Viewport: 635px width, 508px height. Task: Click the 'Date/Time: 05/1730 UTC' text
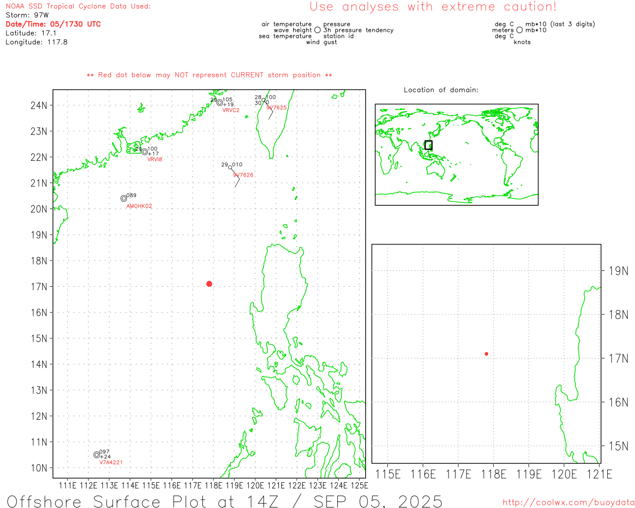[53, 24]
